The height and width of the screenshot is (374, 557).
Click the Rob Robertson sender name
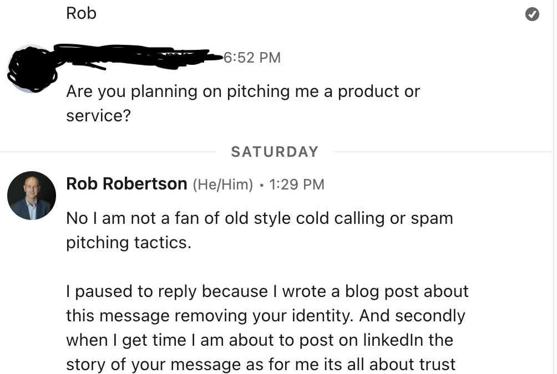pos(126,184)
